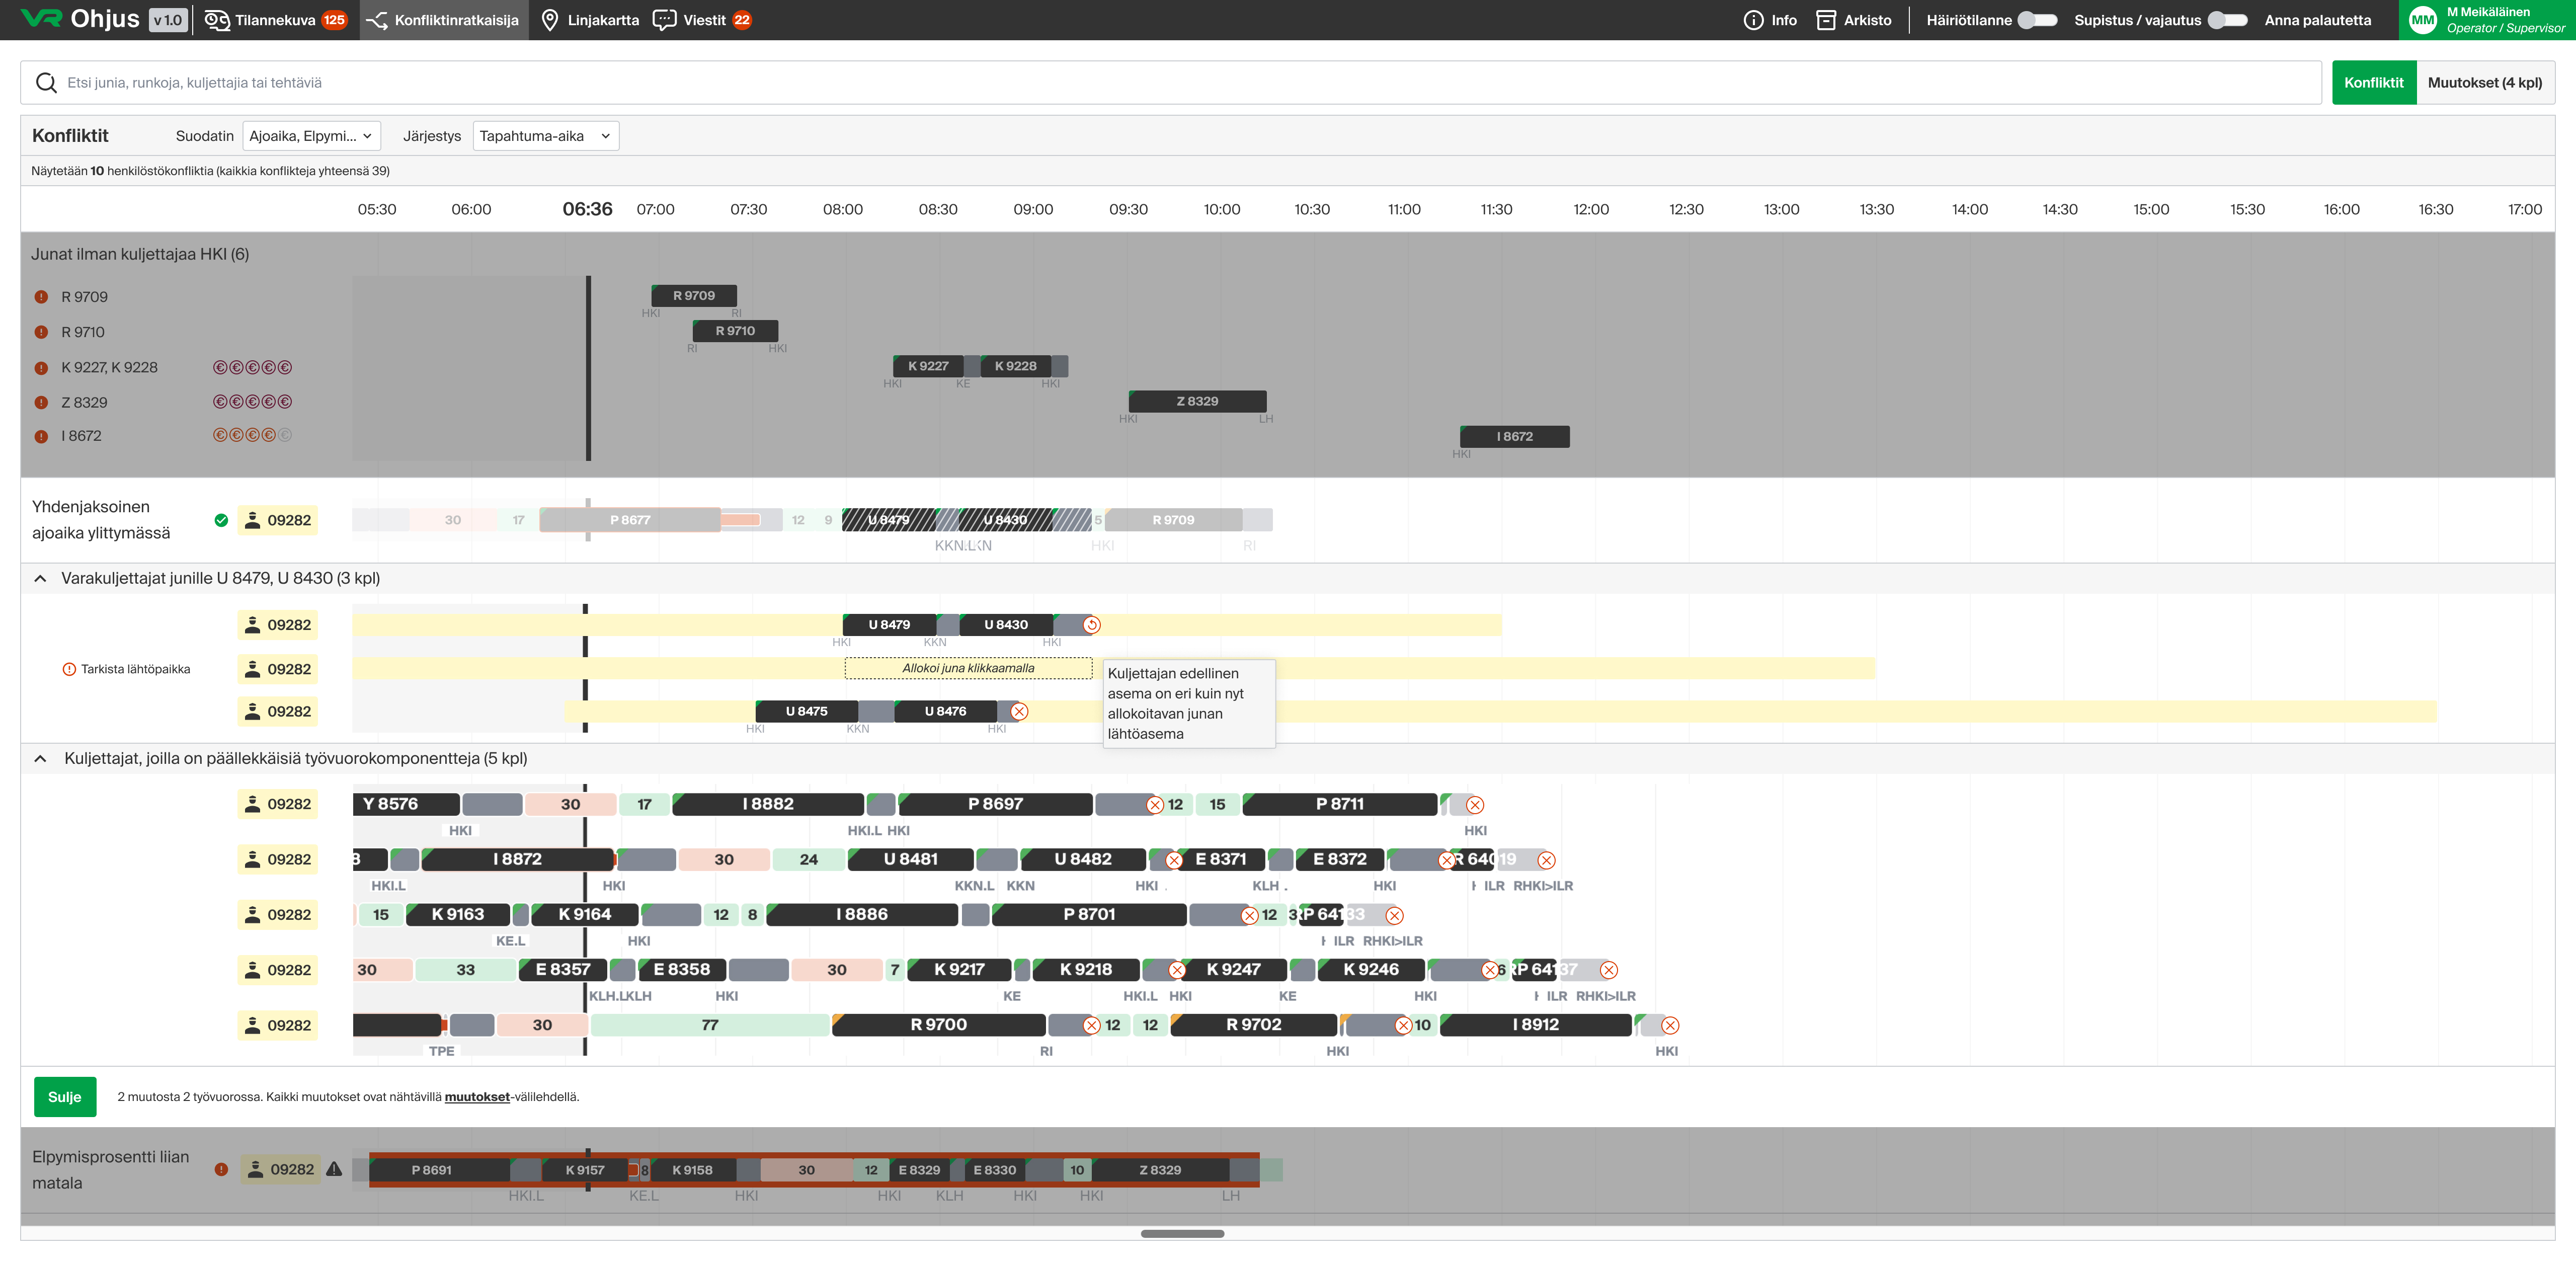Image resolution: width=2576 pixels, height=1261 pixels.
Task: Select the Muutokset (4 kpl) tab
Action: coord(2484,83)
